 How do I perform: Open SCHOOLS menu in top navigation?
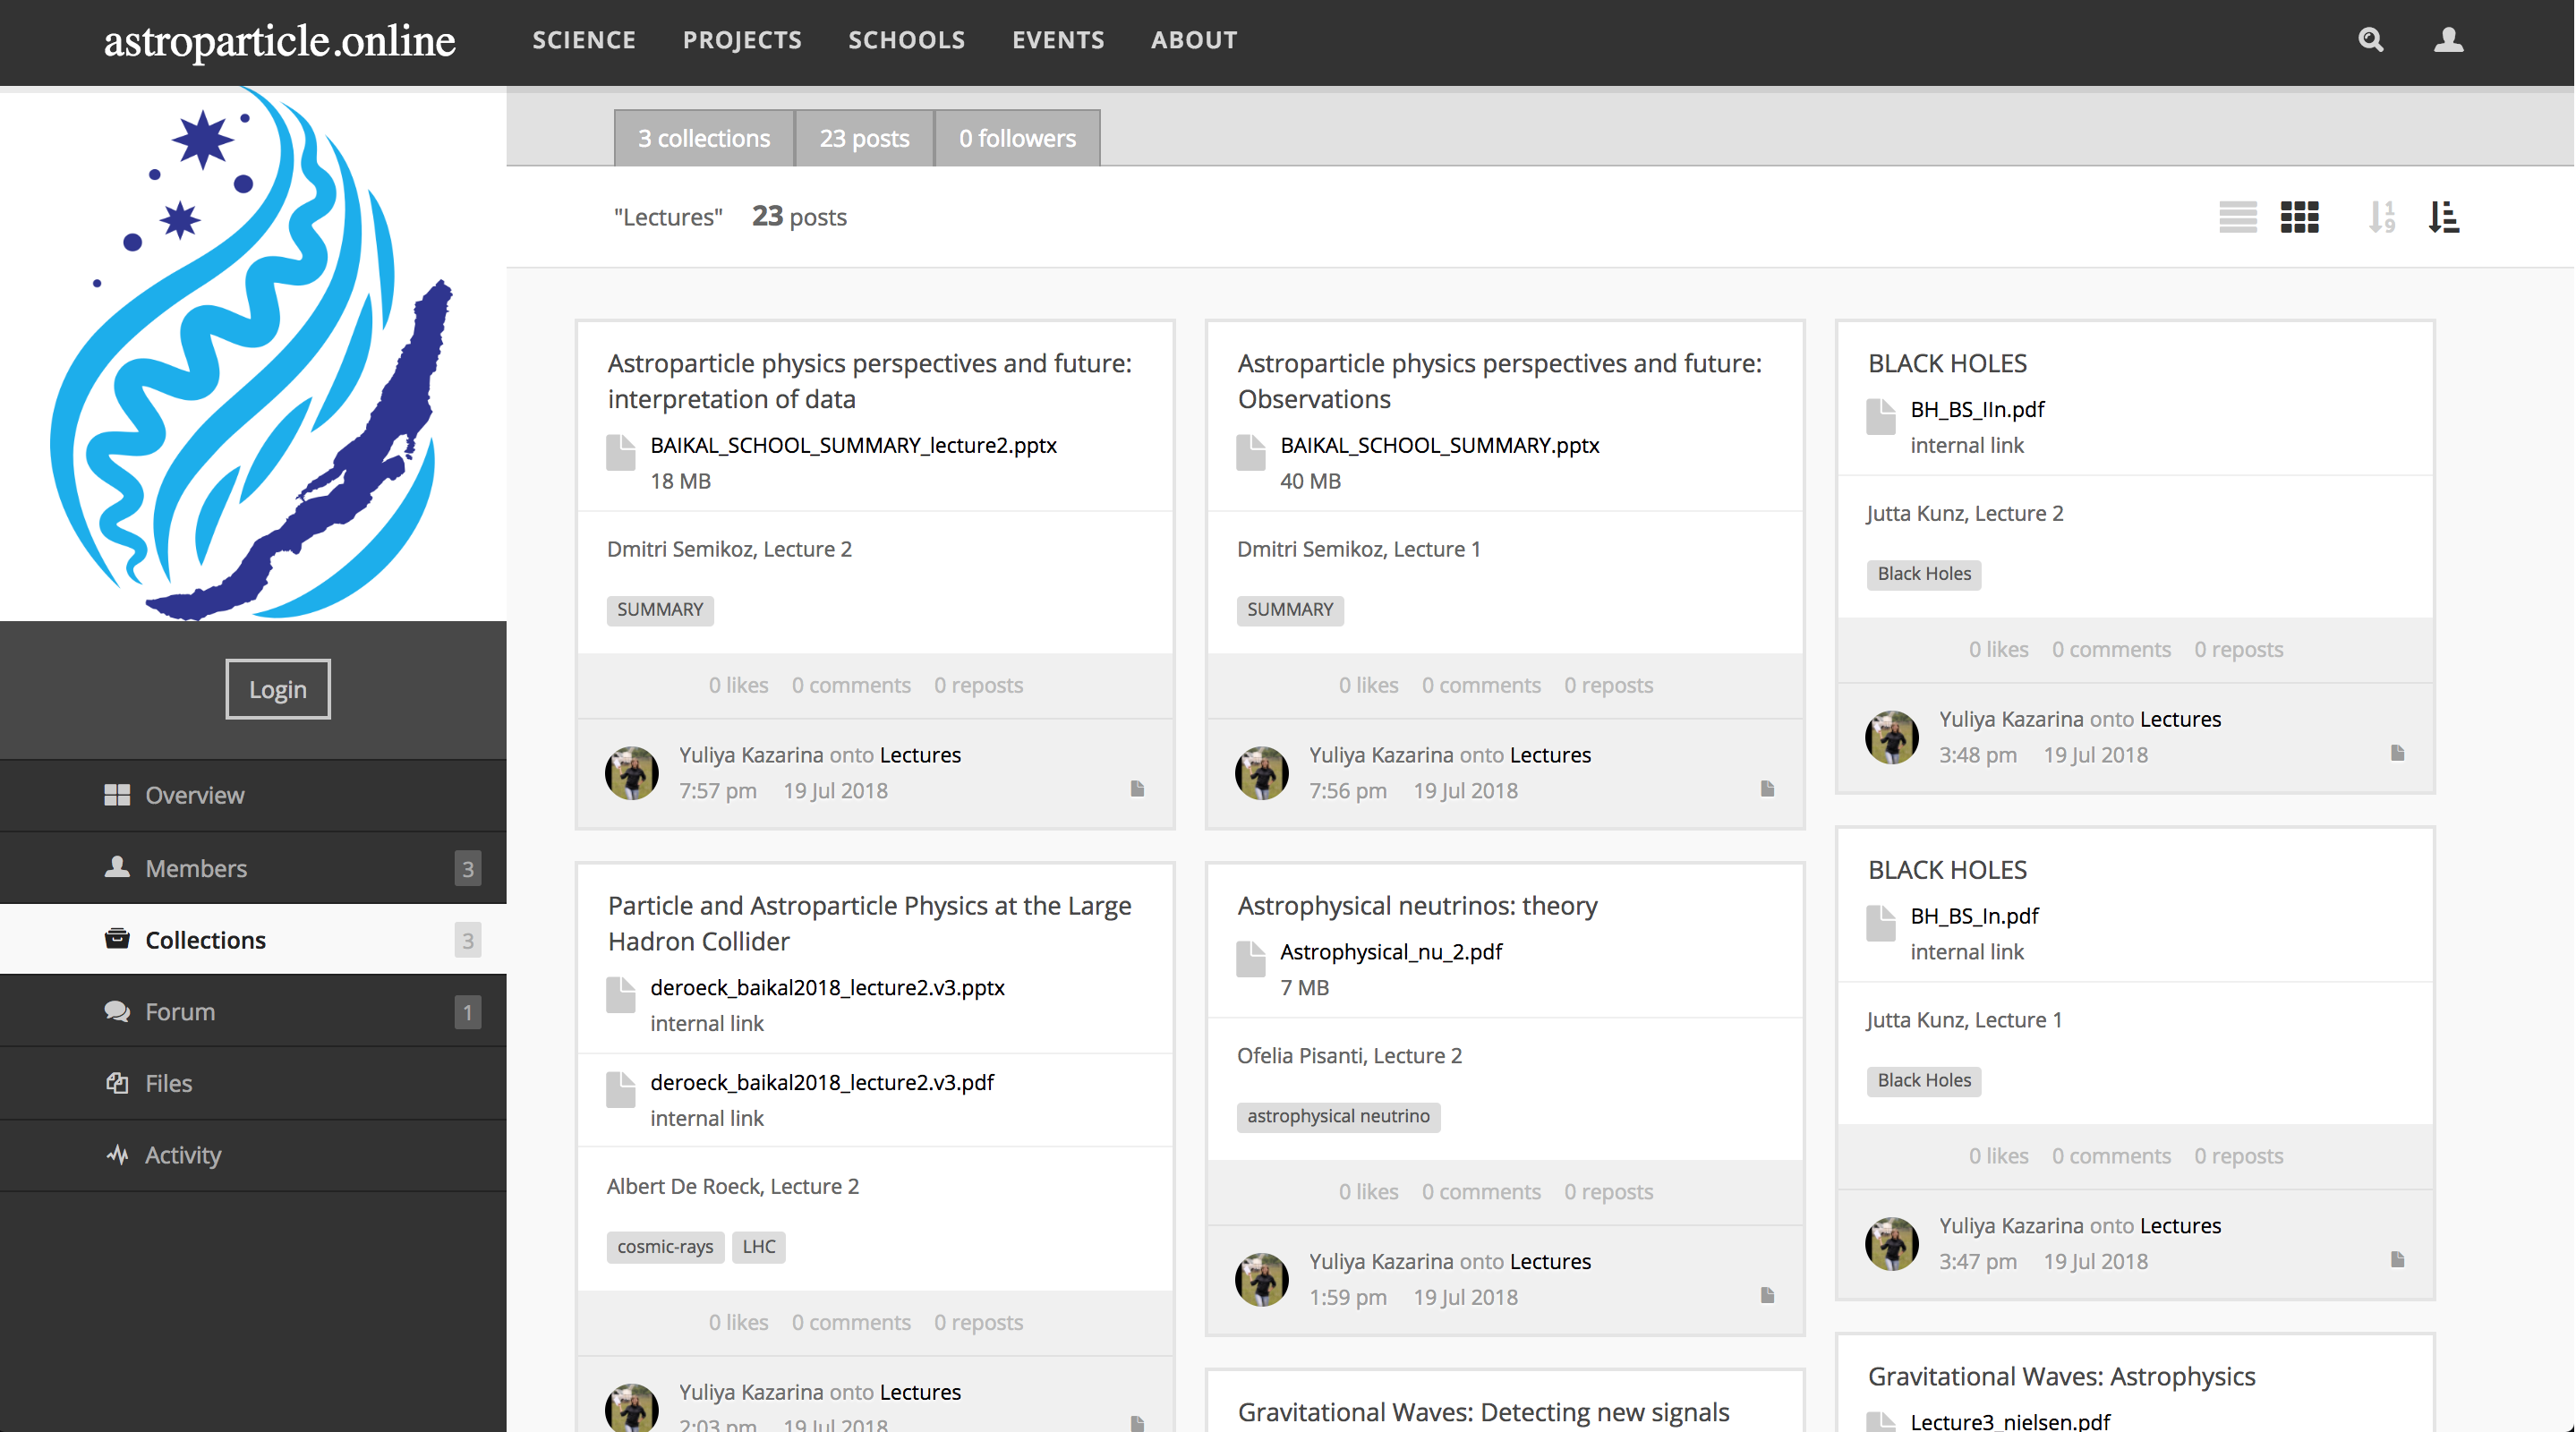pos(906,40)
